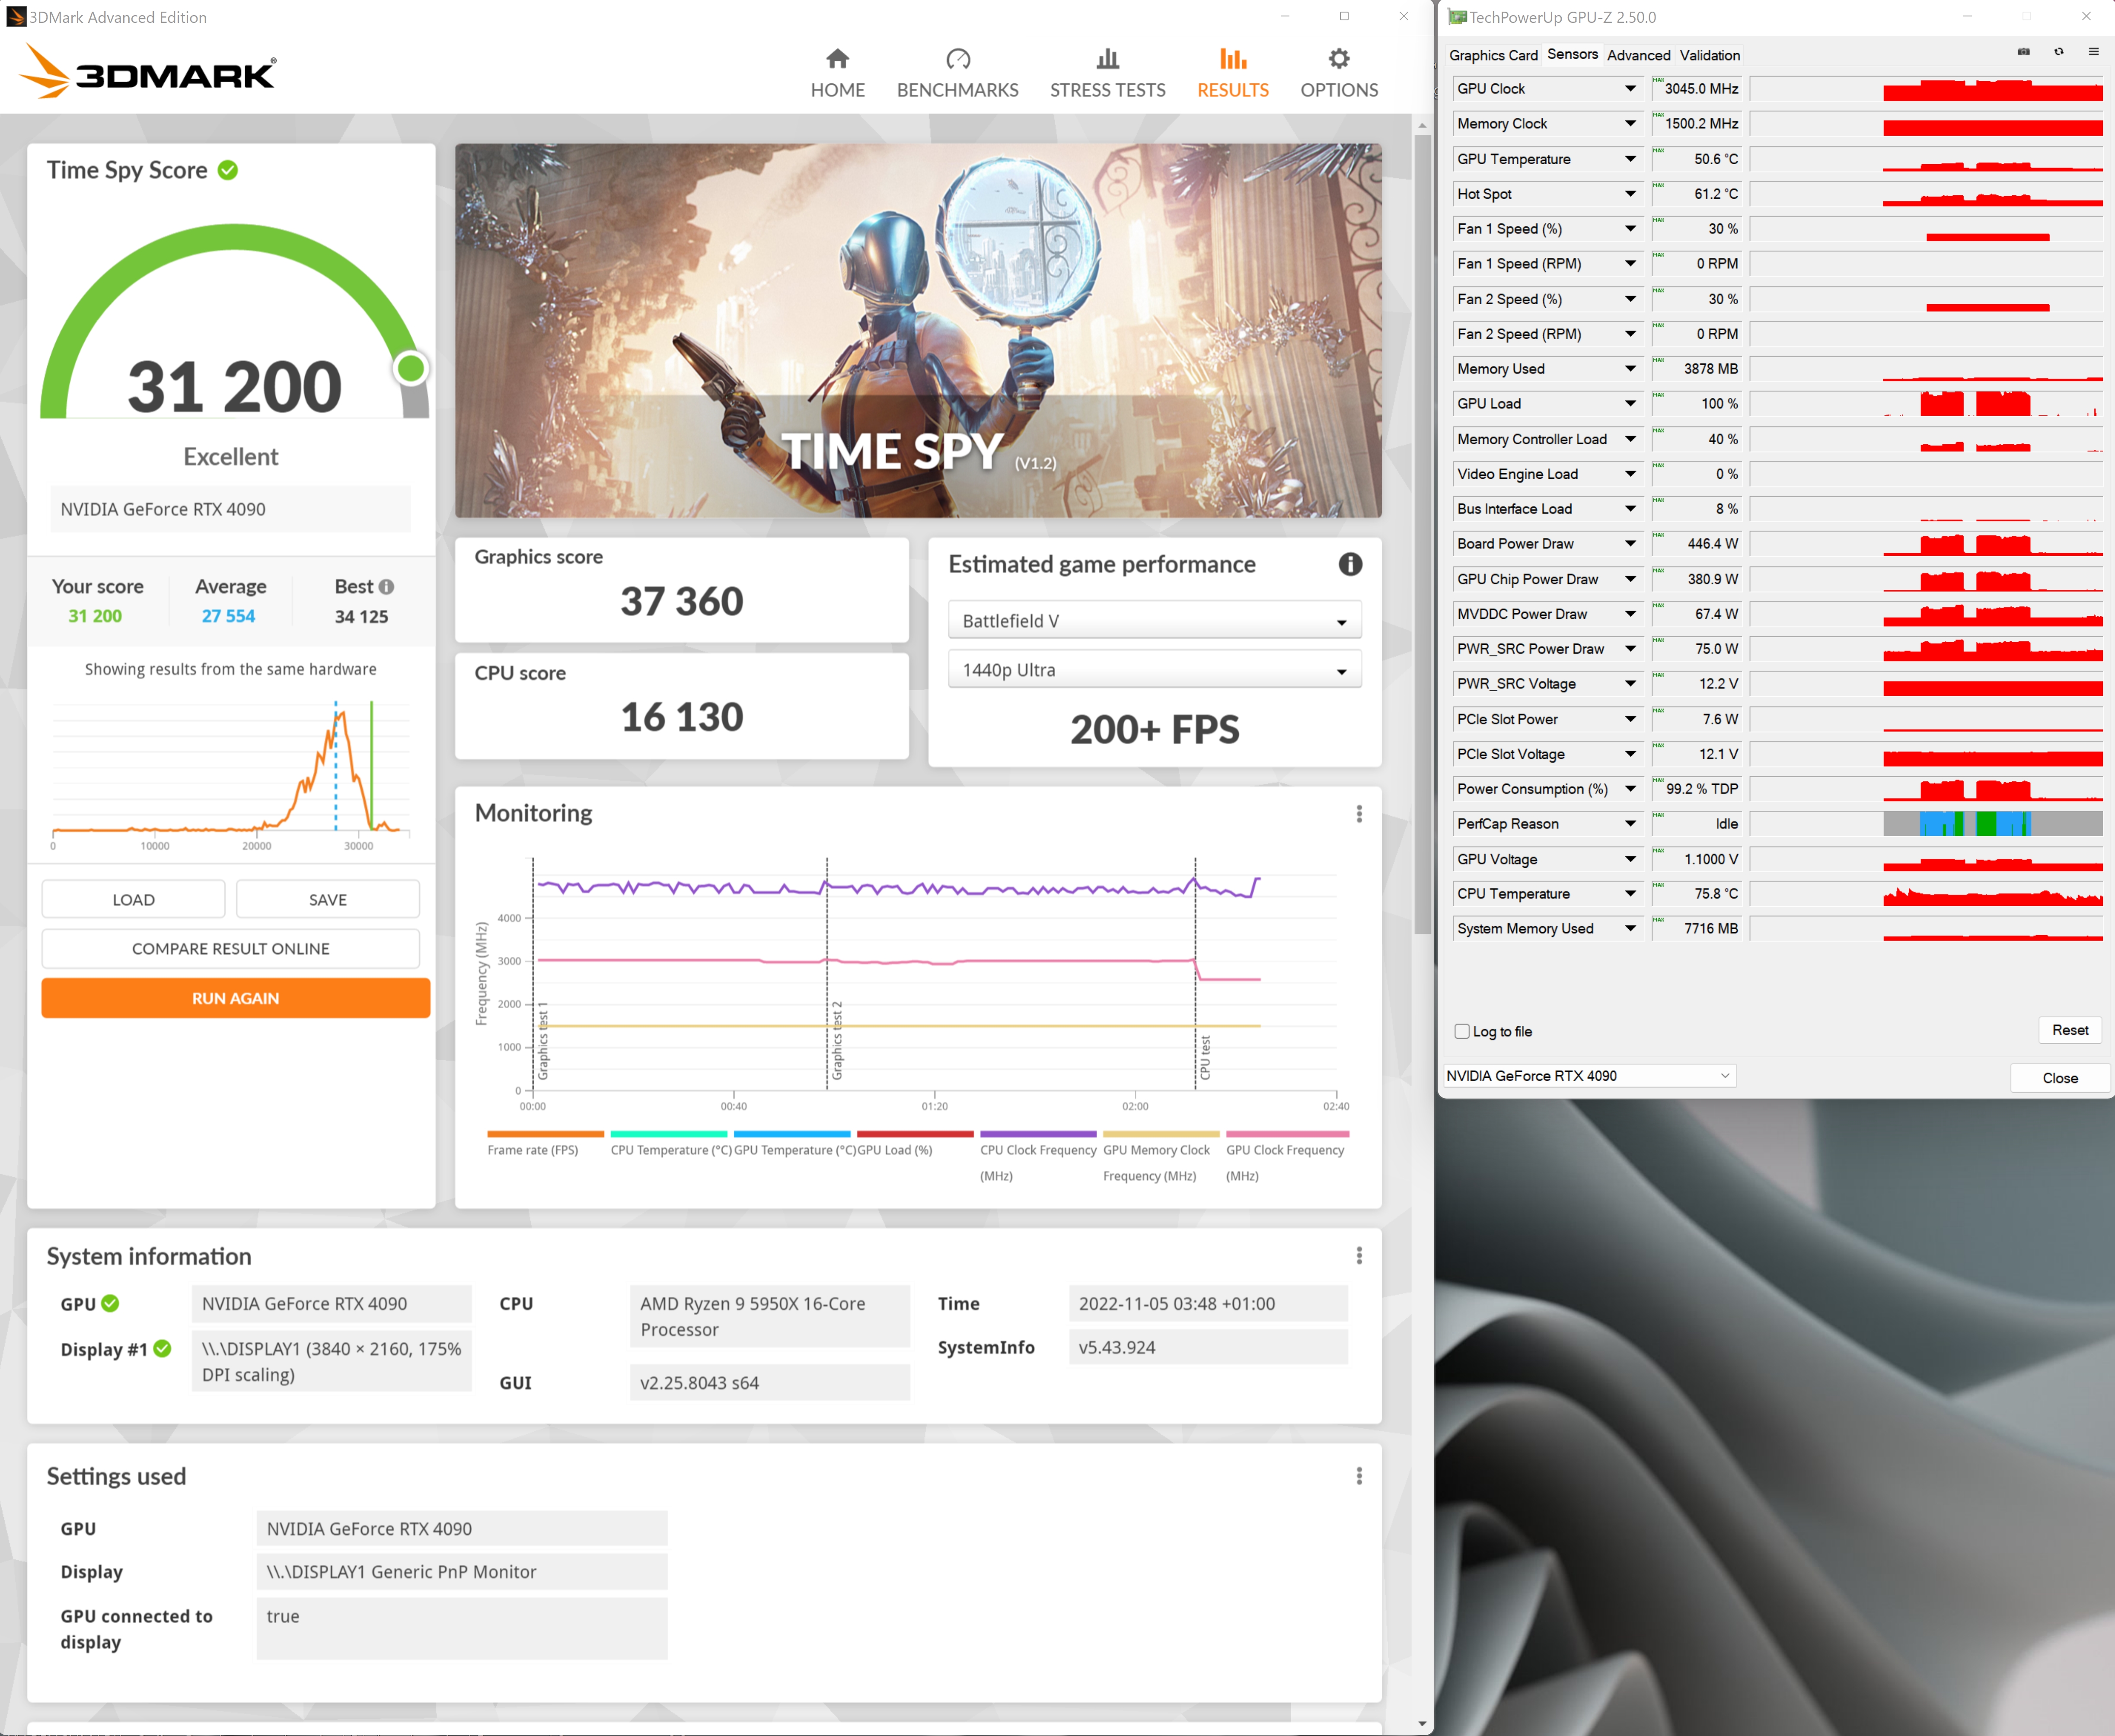Open the GPU-Z hamburger menu
This screenshot has height=1736, width=2115.
coord(2093,52)
